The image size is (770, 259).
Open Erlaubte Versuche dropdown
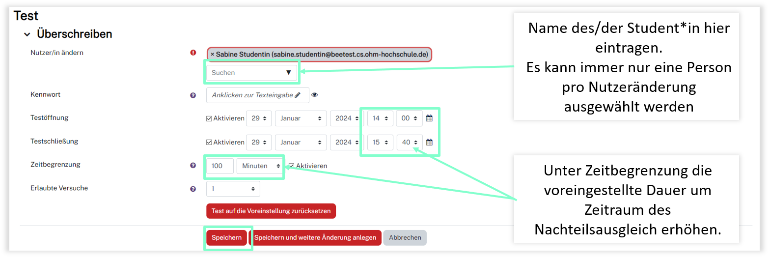(233, 189)
